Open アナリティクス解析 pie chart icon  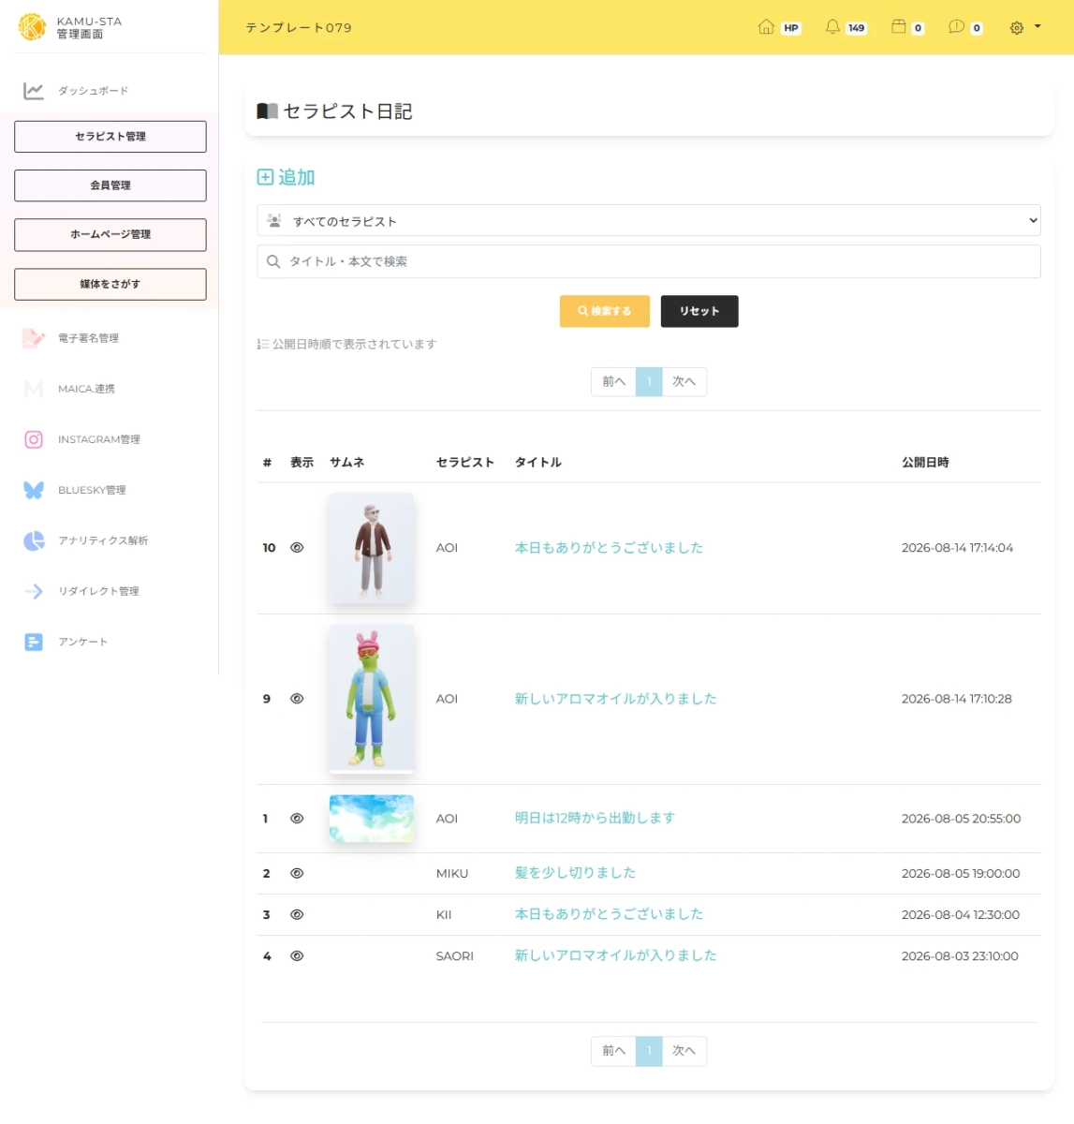click(34, 540)
